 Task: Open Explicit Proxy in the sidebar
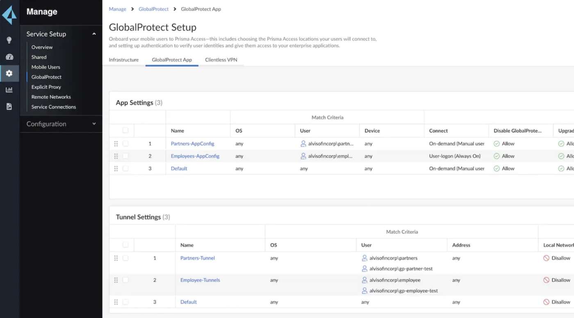click(46, 87)
